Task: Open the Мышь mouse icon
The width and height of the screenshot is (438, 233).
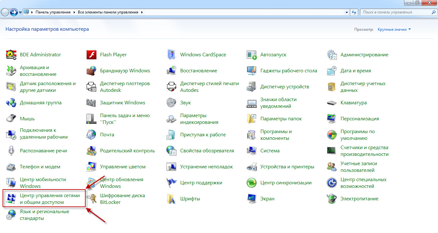Action: 11,119
